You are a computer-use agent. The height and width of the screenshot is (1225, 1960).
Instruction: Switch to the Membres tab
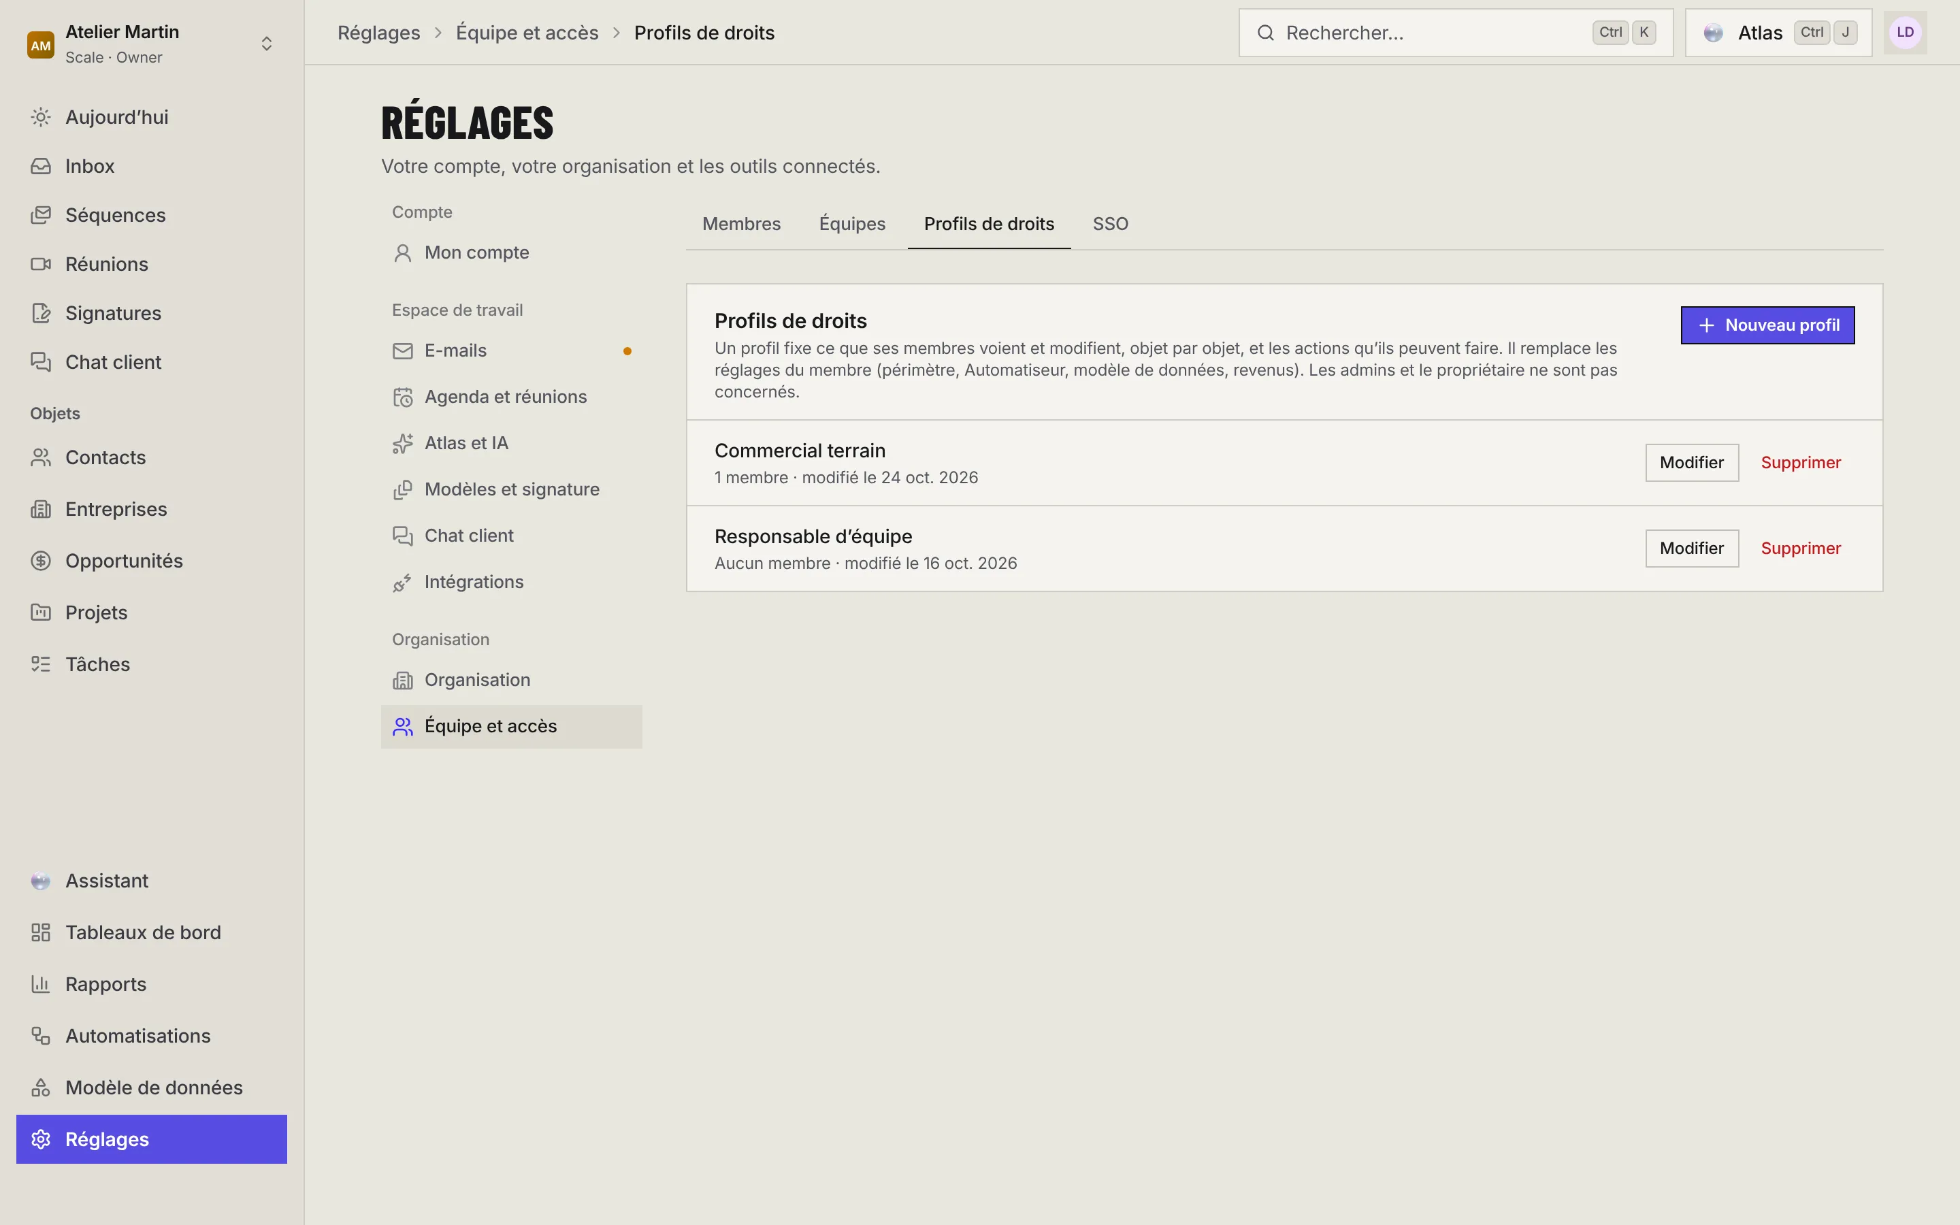click(741, 225)
